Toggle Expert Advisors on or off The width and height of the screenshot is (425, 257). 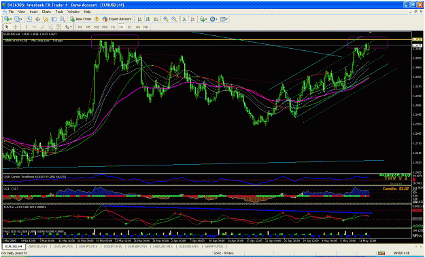click(117, 19)
